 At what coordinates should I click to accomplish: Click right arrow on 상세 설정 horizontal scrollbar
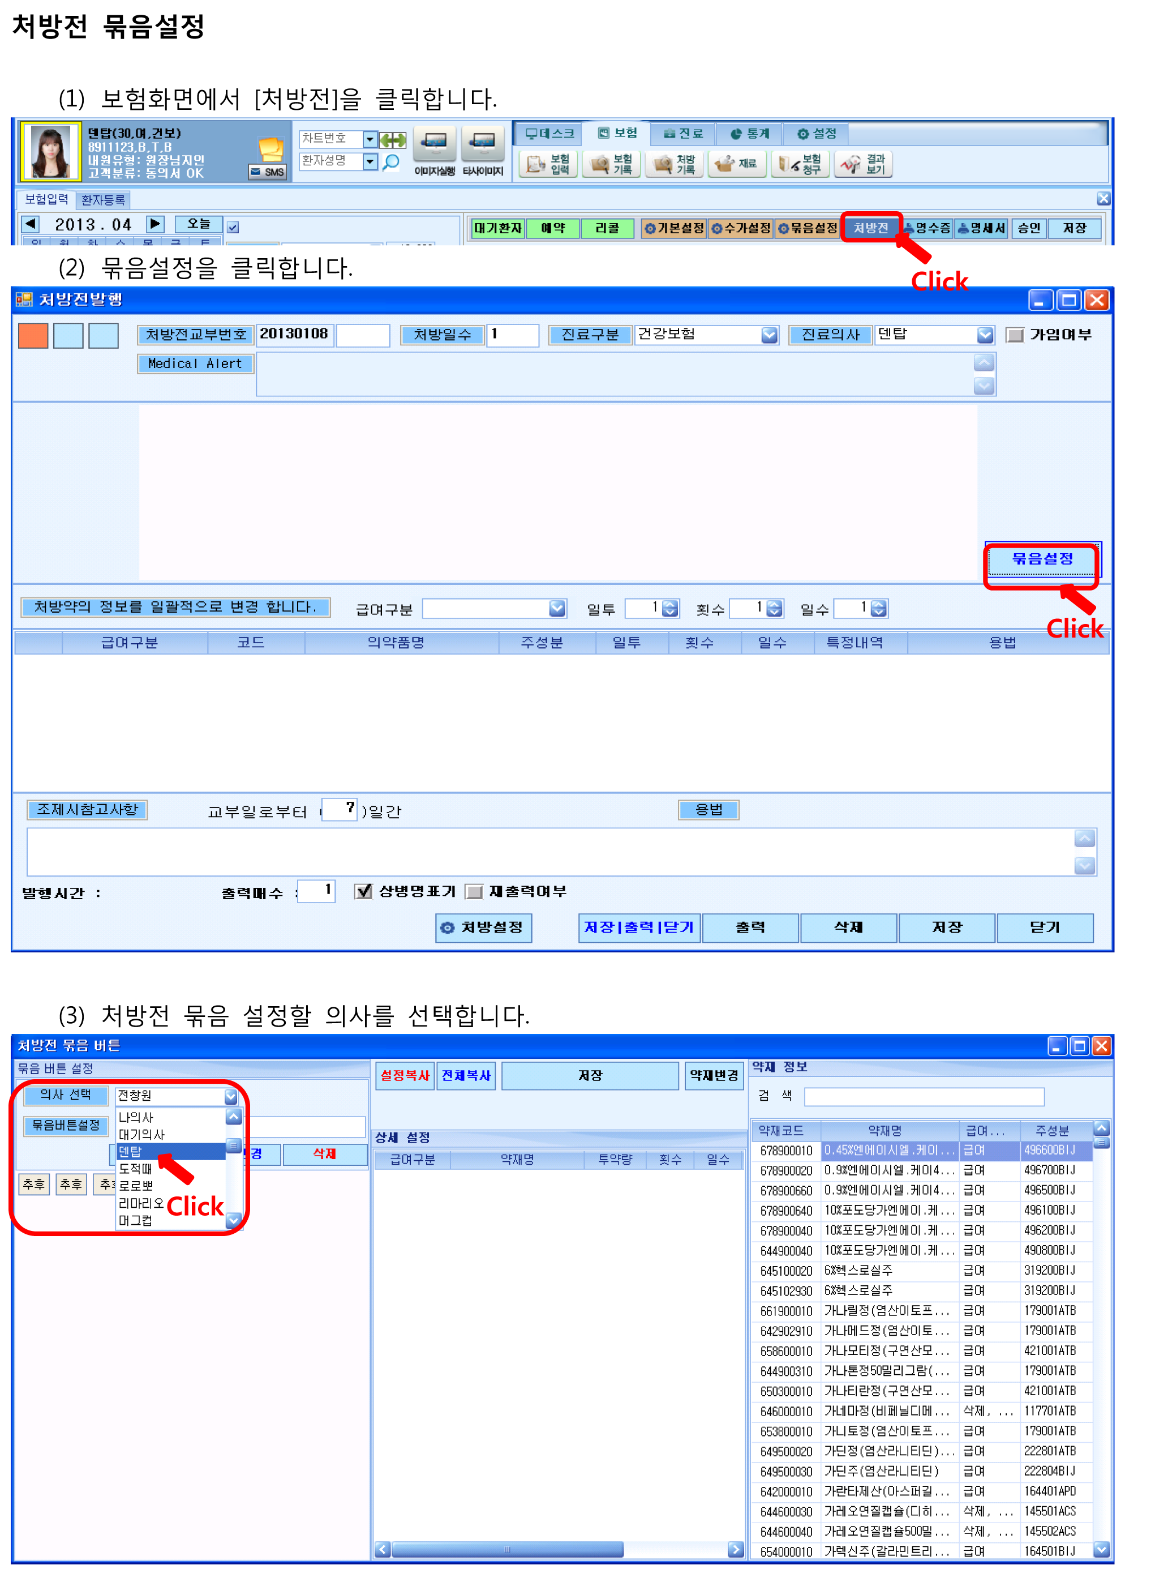tap(735, 1550)
